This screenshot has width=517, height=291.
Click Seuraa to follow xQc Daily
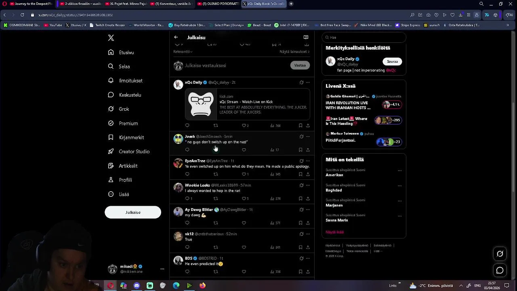point(392,61)
